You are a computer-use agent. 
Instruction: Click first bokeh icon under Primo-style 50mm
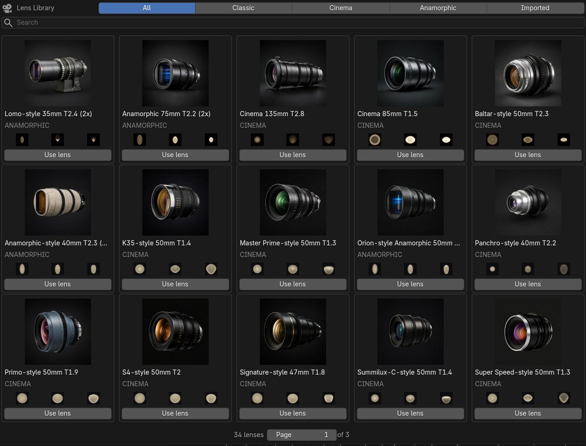[22, 398]
